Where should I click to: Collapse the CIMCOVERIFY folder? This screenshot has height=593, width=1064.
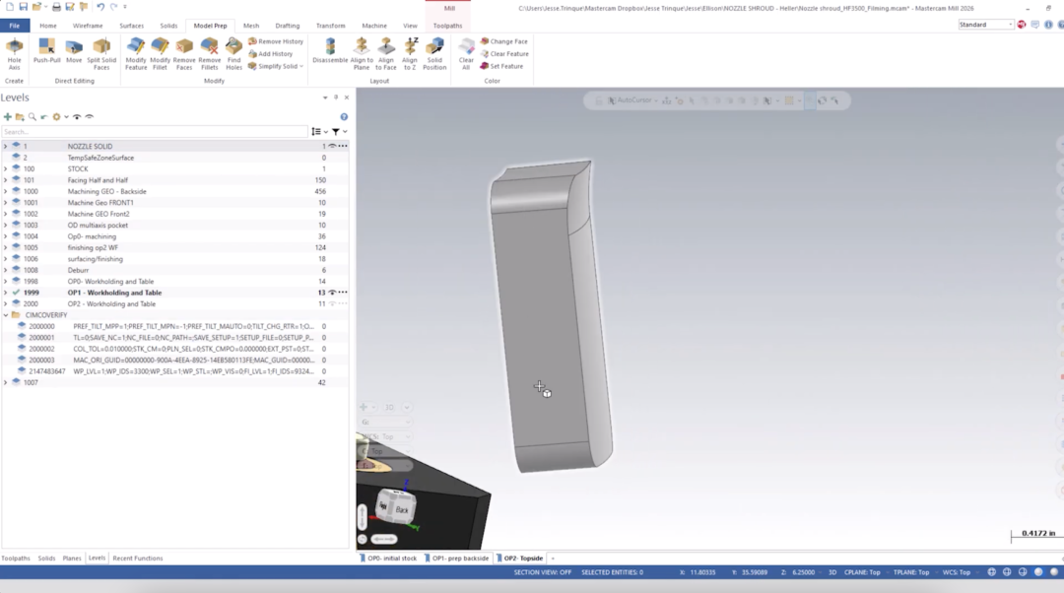tap(6, 315)
